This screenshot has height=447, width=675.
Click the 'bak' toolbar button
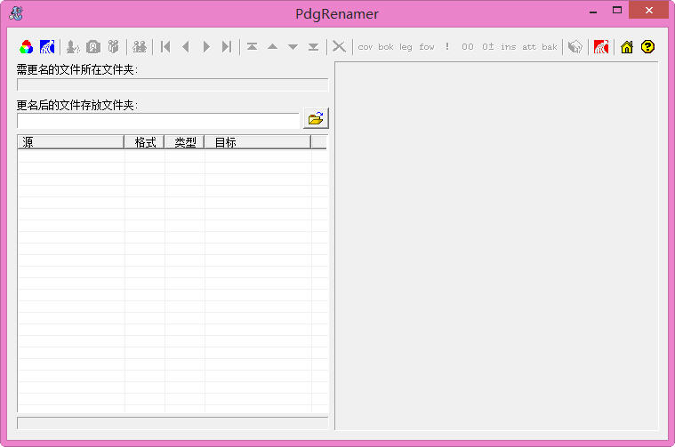pyautogui.click(x=550, y=47)
